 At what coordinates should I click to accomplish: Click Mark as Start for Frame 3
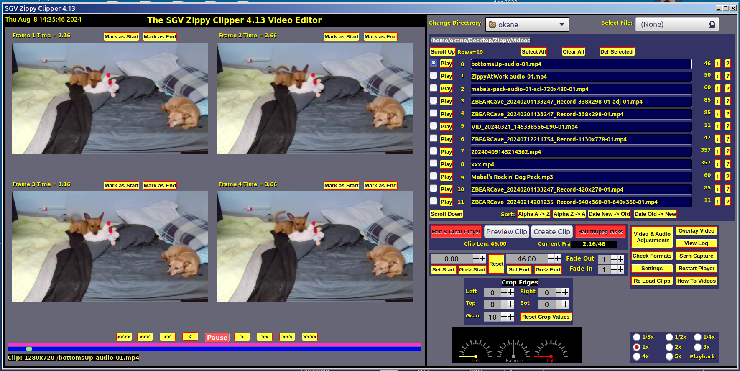[x=121, y=186]
